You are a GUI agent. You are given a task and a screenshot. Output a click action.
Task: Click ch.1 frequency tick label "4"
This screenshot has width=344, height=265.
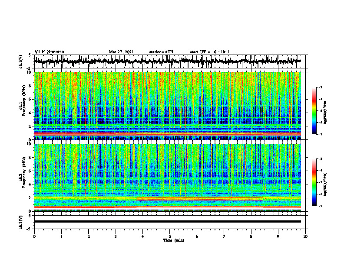coord(30,113)
